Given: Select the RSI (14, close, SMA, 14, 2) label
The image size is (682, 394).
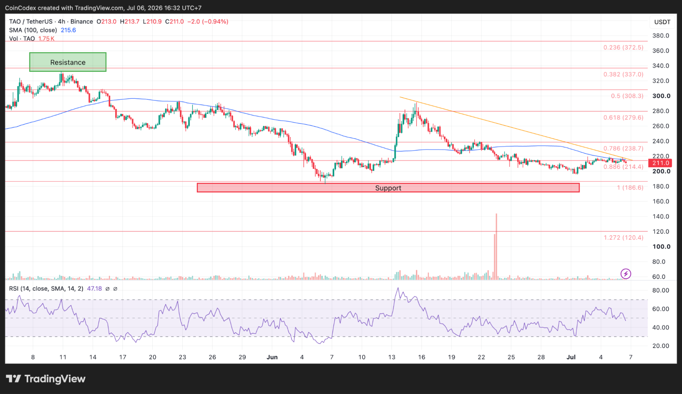Looking at the screenshot, I should (46, 289).
